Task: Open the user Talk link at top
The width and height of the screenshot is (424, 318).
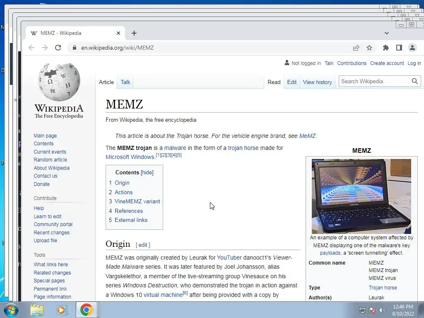Action: [329, 63]
